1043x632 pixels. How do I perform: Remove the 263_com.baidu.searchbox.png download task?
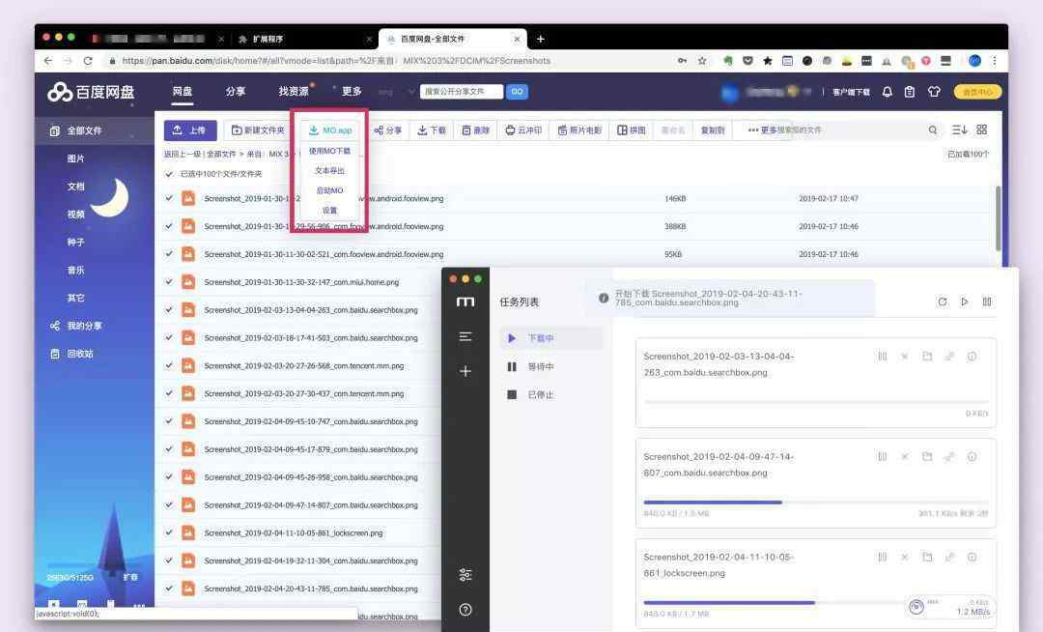click(x=905, y=357)
